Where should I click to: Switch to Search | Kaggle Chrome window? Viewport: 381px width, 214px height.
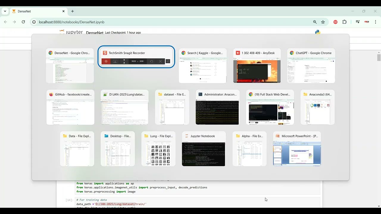point(203,66)
